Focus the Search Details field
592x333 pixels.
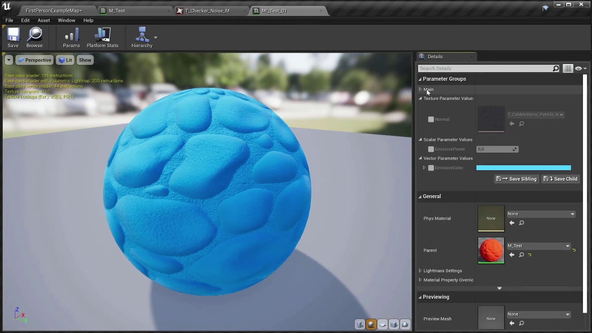[x=485, y=68]
